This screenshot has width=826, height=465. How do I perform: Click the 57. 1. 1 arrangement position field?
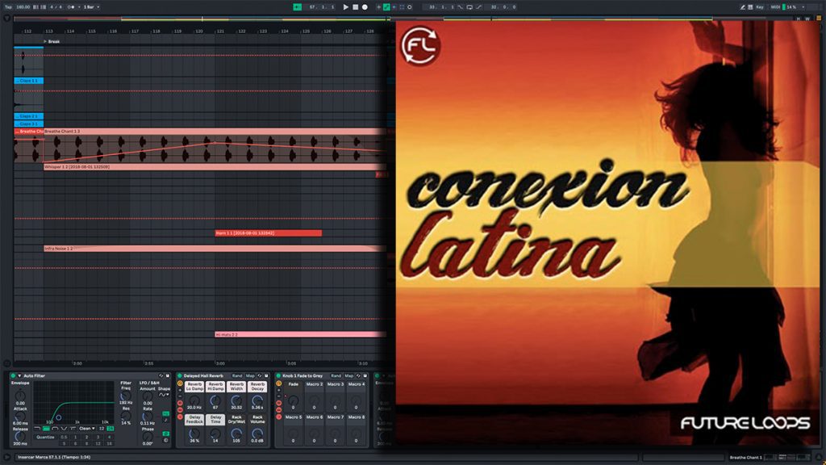tap(321, 7)
